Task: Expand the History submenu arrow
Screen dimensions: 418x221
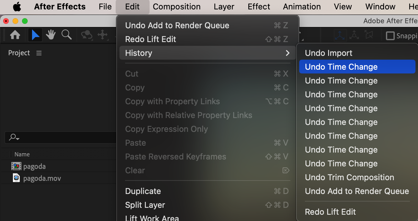Action: tap(287, 53)
